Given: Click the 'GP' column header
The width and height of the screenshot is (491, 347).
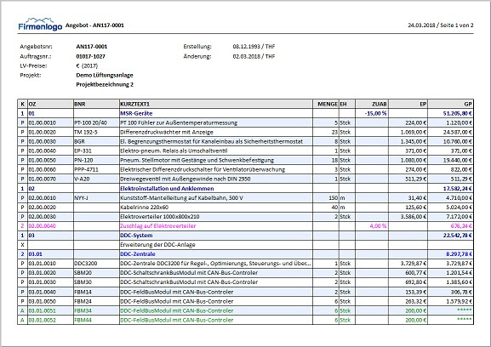Looking at the screenshot, I should point(450,104).
